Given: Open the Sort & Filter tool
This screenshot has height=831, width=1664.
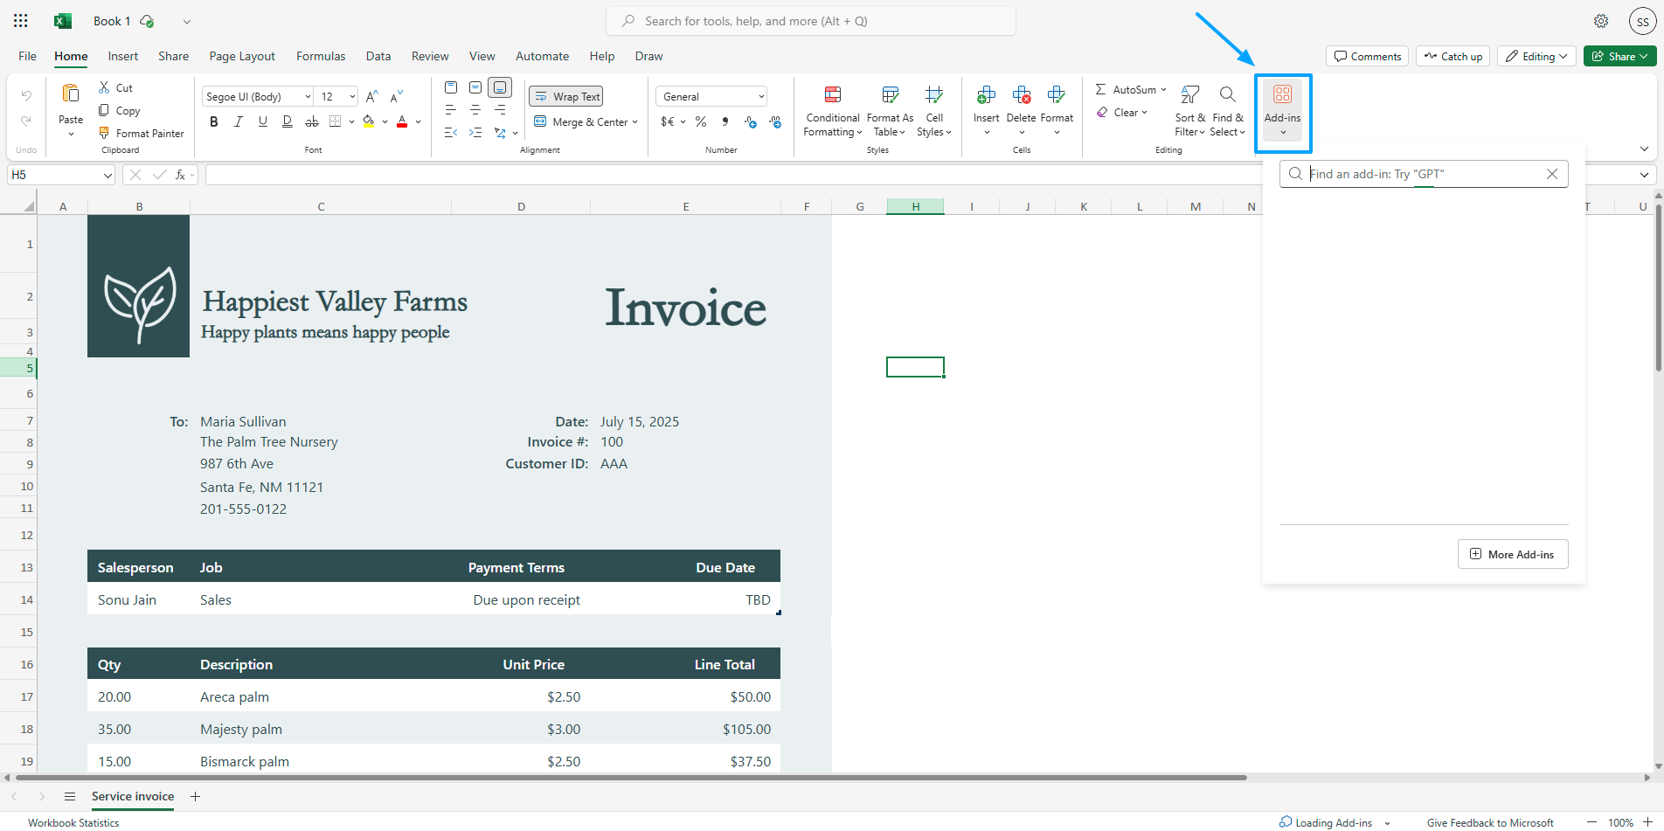Looking at the screenshot, I should pos(1189,94).
